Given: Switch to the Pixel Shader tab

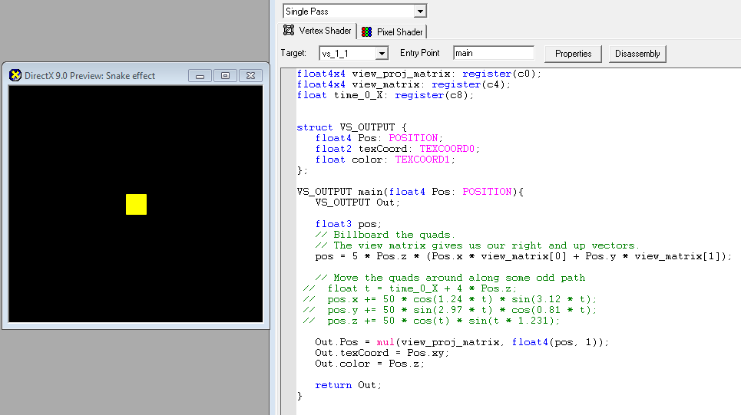Looking at the screenshot, I should tap(399, 32).
